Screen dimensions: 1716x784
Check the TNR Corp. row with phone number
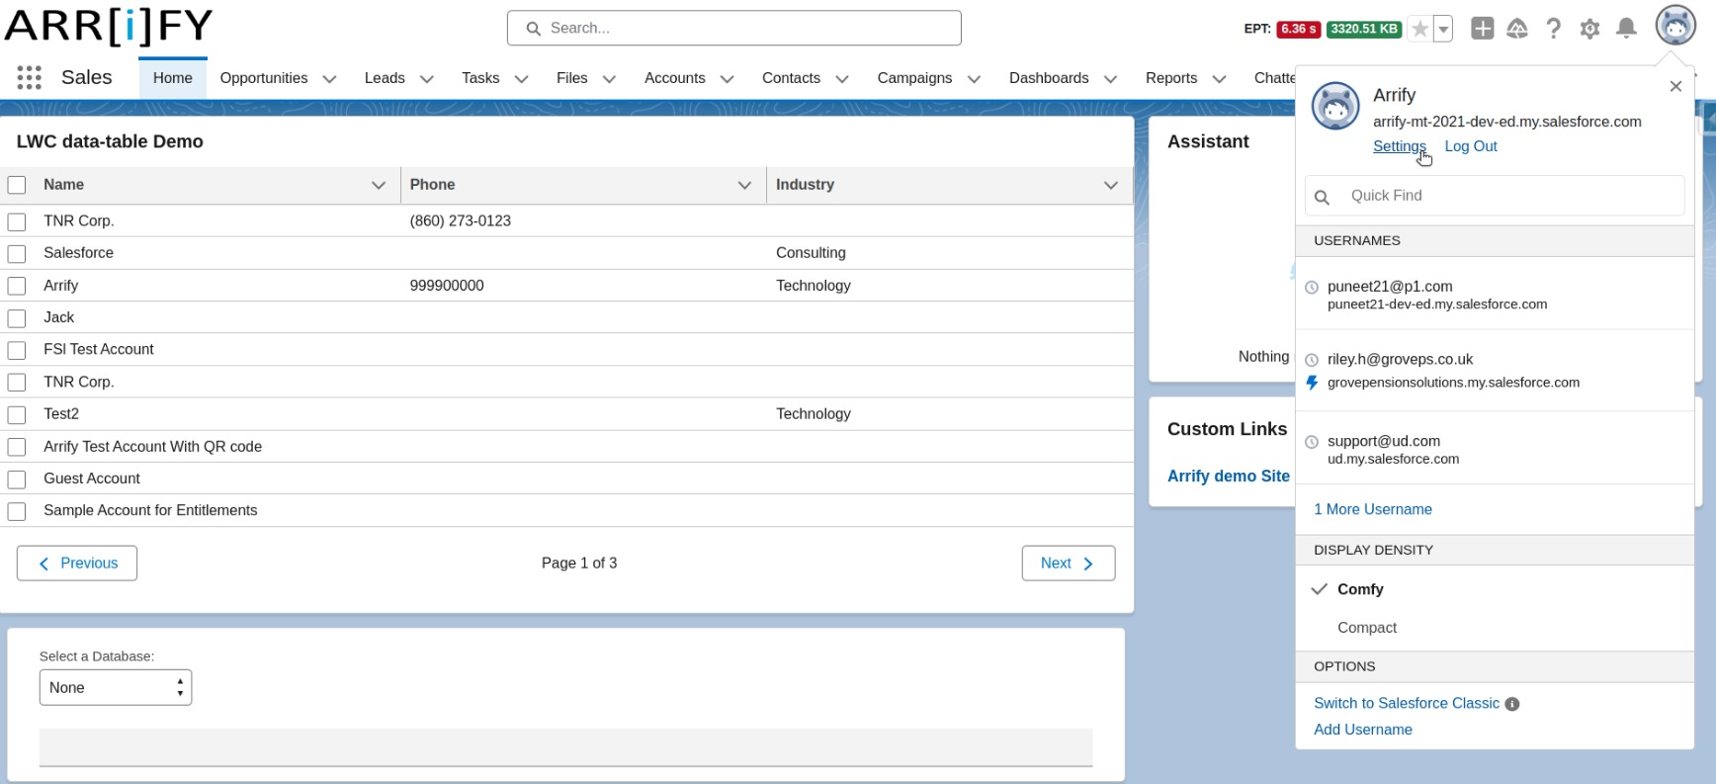tap(17, 221)
